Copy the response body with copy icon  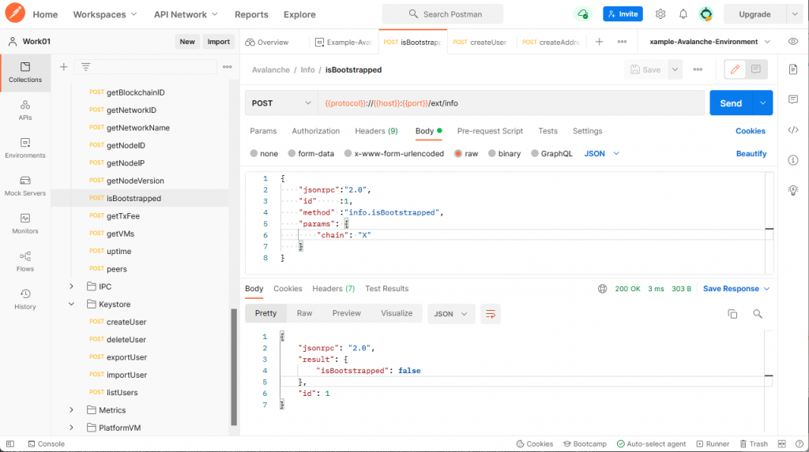[732, 314]
